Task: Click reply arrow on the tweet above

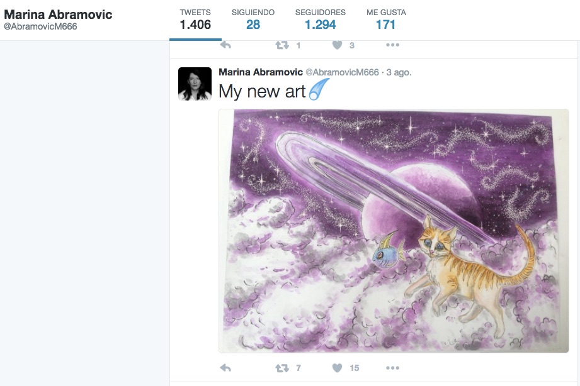Action: 225,45
